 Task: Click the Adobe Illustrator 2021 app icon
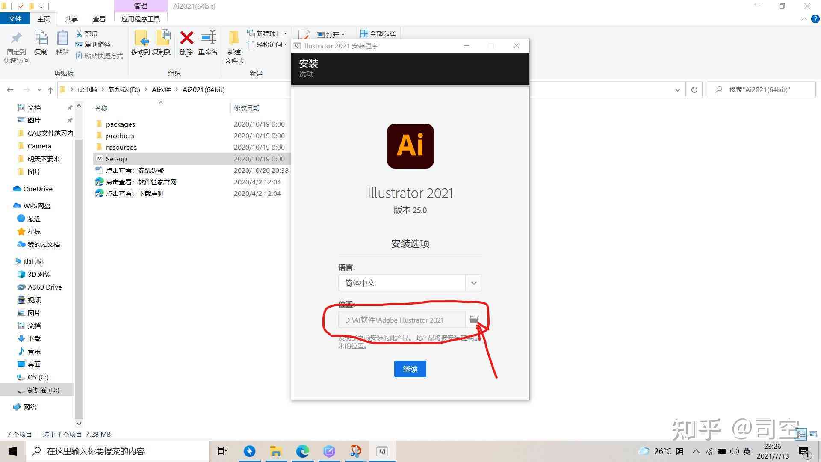[410, 145]
